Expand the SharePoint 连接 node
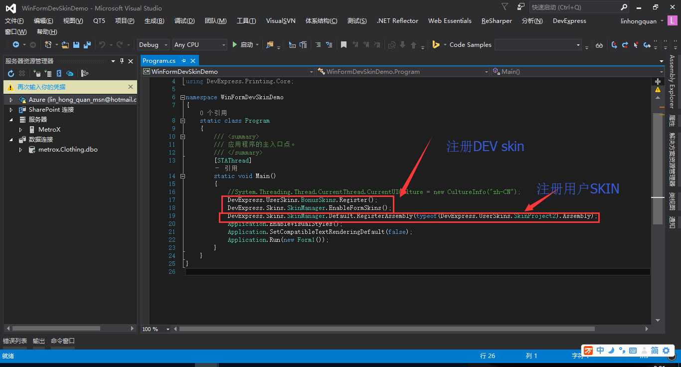Image resolution: width=681 pixels, height=367 pixels. 11,110
